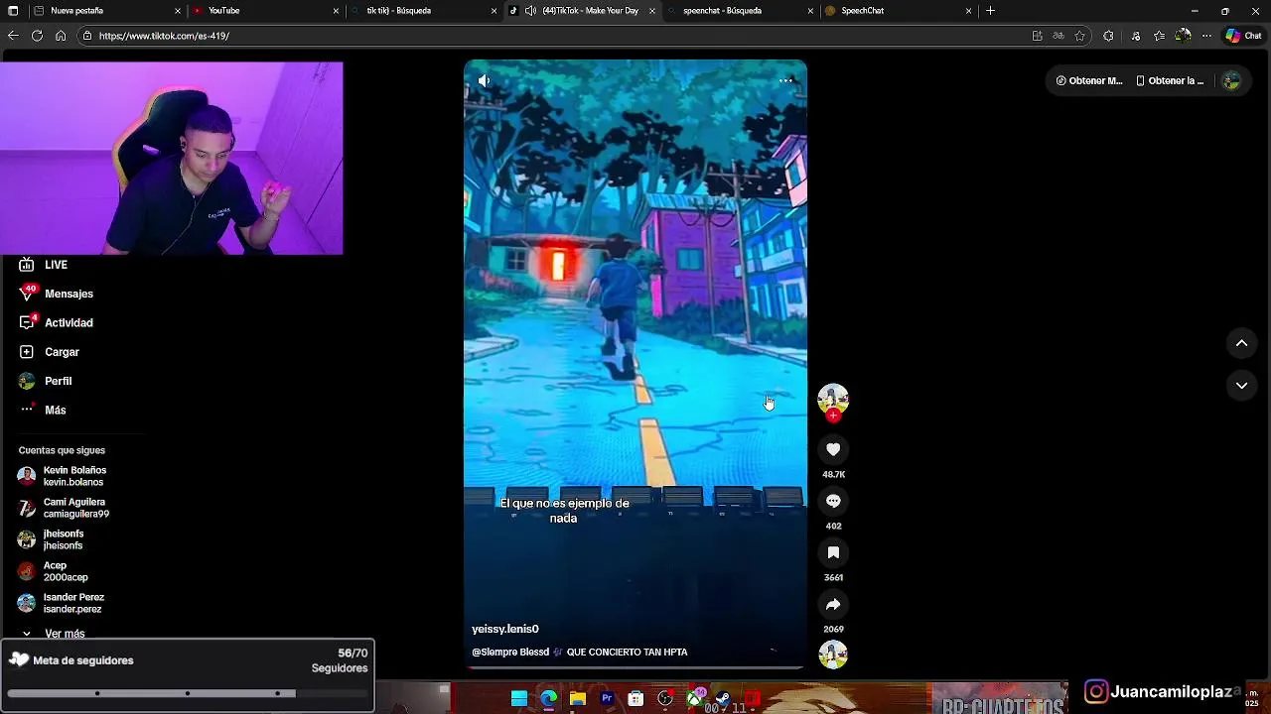Viewport: 1271px width, 714px height.
Task: Open Cargar to upload a video
Action: [x=49, y=352]
